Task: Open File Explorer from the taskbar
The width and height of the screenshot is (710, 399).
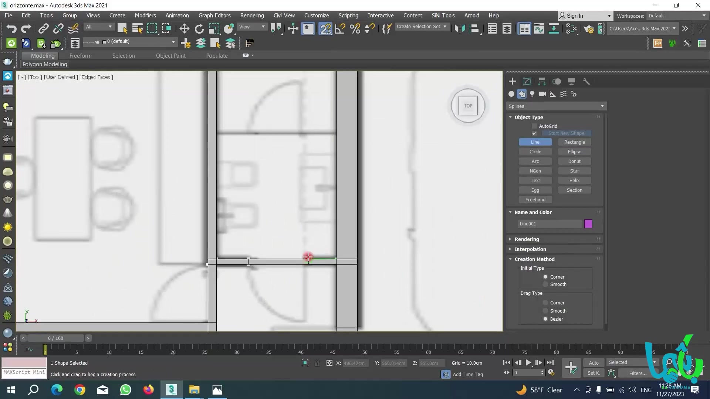Action: 194,390
